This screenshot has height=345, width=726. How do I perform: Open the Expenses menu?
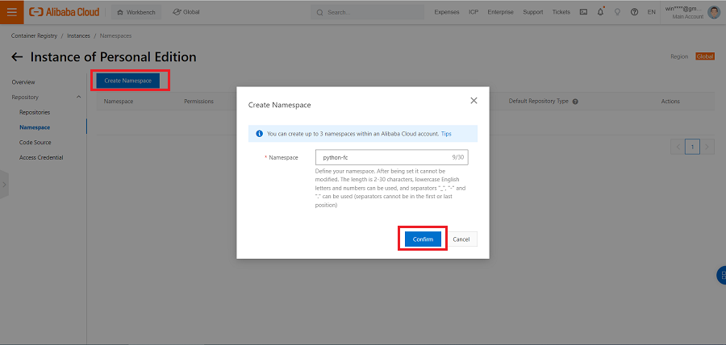447,12
